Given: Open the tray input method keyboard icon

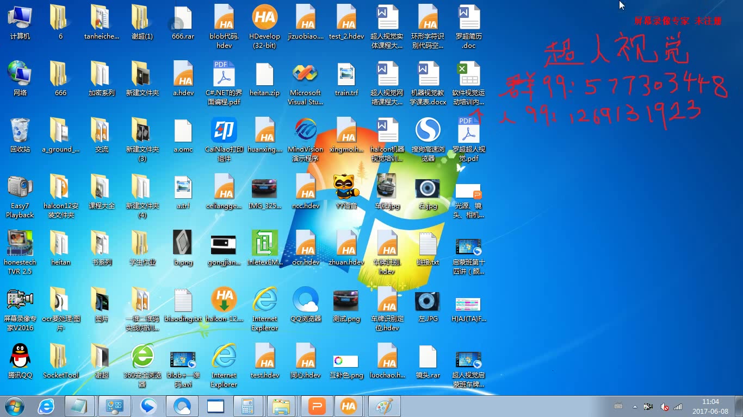Looking at the screenshot, I should [x=618, y=406].
